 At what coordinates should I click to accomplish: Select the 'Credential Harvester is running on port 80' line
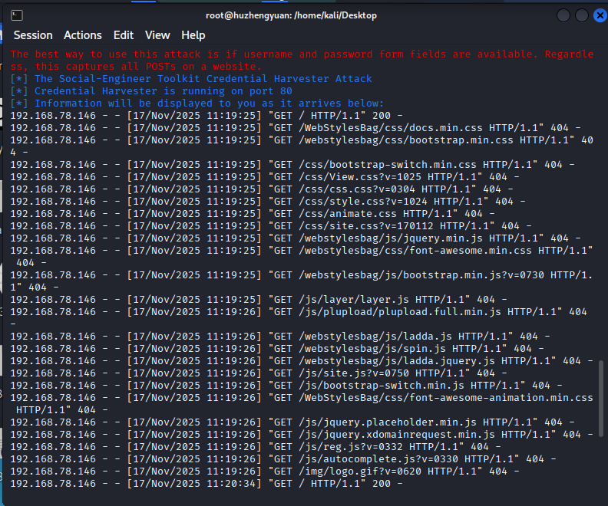coord(151,91)
